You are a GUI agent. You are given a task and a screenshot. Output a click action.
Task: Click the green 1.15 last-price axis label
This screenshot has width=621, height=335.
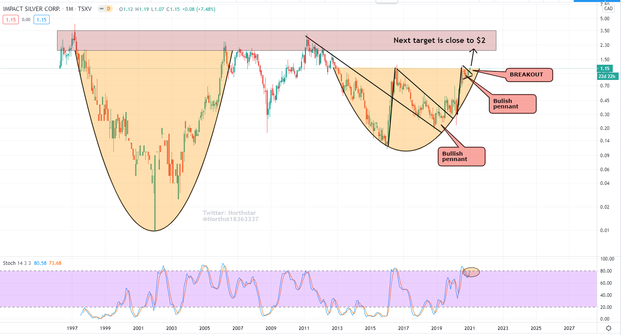605,69
